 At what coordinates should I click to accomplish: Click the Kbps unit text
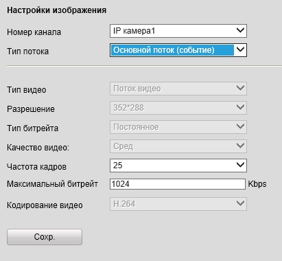click(257, 184)
